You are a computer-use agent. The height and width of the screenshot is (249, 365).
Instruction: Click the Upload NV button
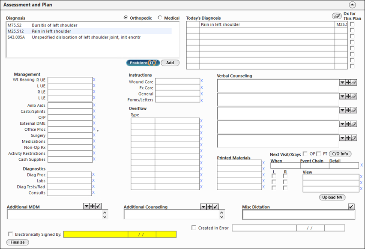coord(332,197)
